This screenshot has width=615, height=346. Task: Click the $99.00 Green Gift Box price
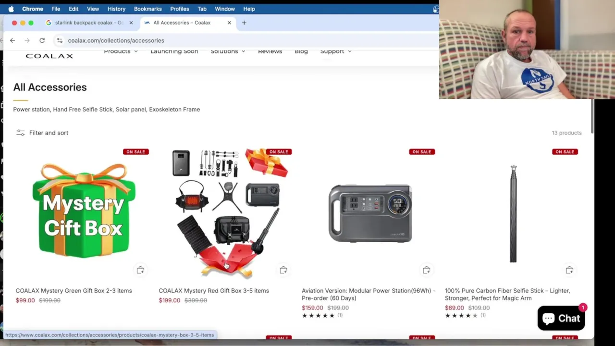pos(25,300)
